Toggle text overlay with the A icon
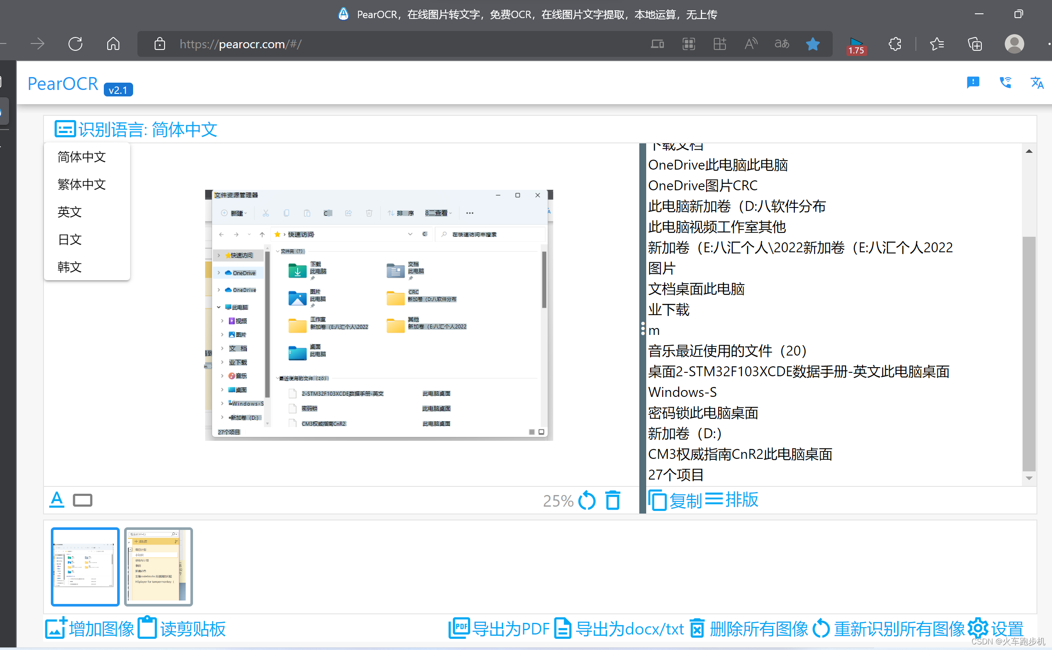Image resolution: width=1052 pixels, height=650 pixels. point(57,500)
